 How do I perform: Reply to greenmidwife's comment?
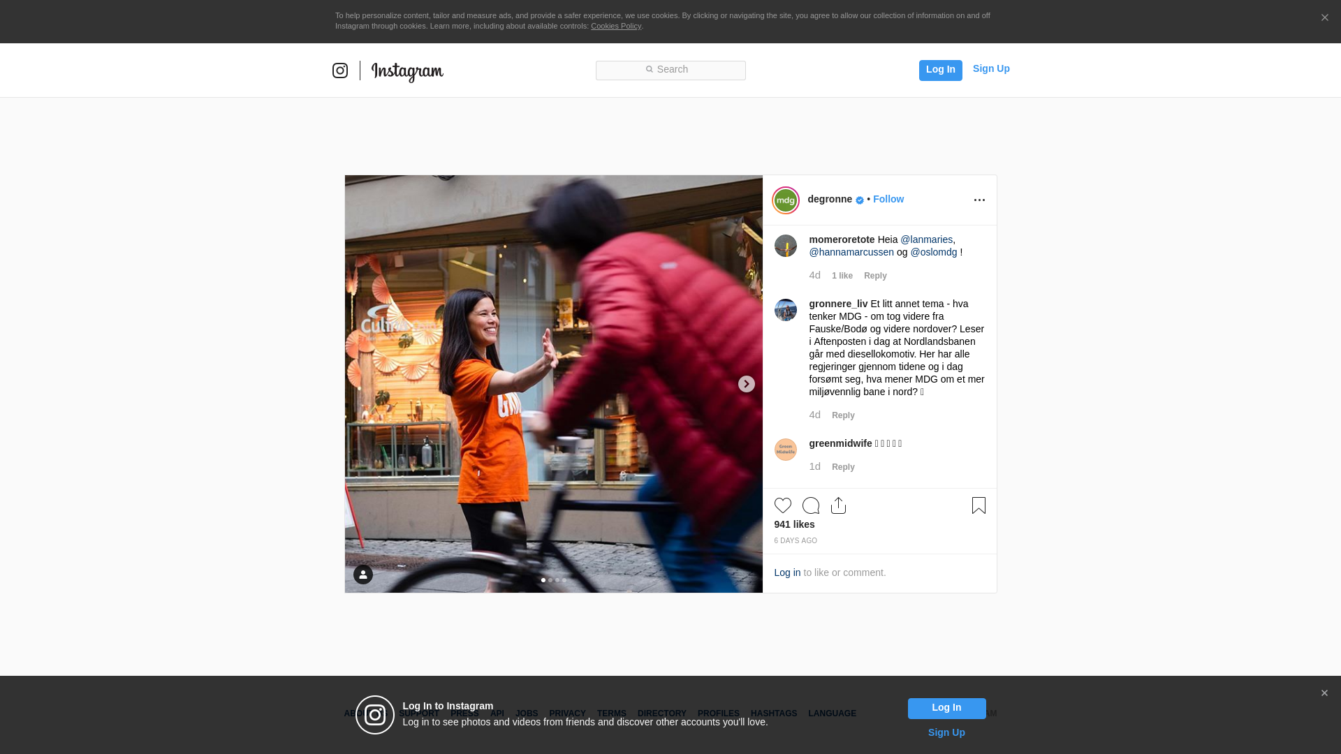pos(843,467)
